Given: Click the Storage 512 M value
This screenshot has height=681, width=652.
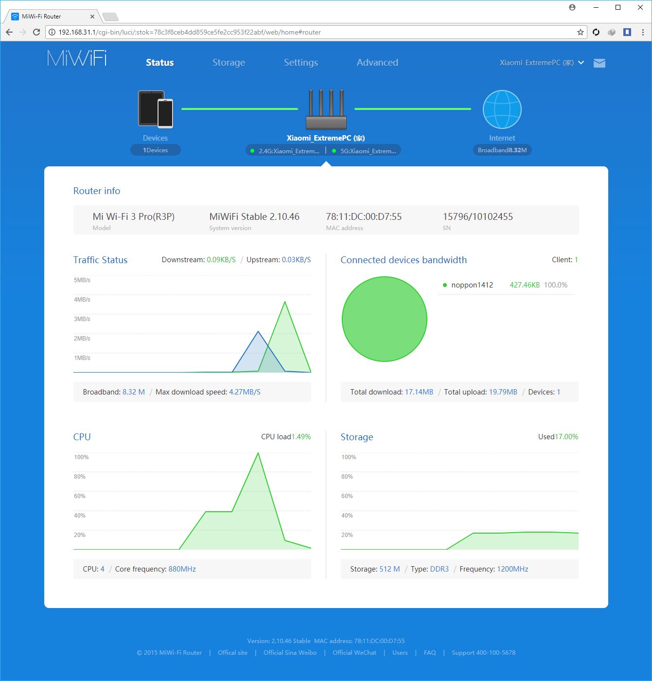Looking at the screenshot, I should click(x=390, y=569).
